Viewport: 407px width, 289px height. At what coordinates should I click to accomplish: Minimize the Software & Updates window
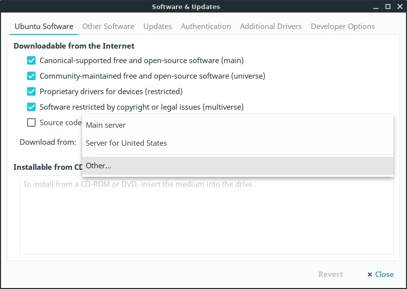click(376, 7)
